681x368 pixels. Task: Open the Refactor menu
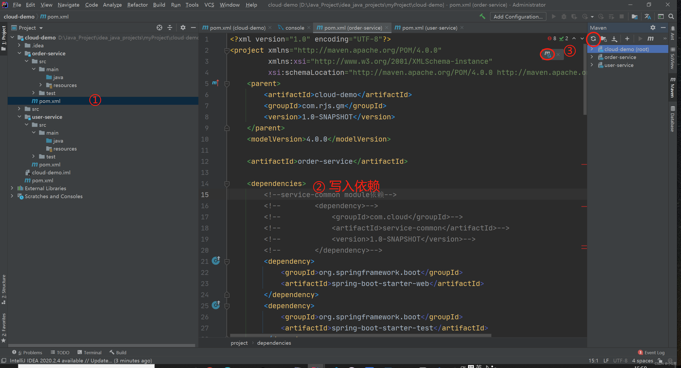click(x=137, y=5)
